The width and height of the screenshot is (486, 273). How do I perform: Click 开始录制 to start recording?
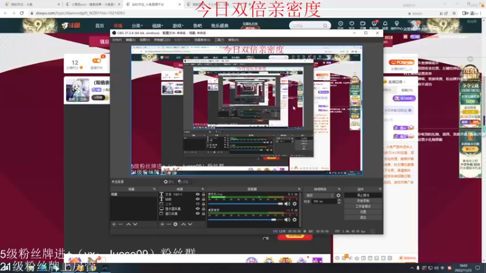click(x=363, y=201)
